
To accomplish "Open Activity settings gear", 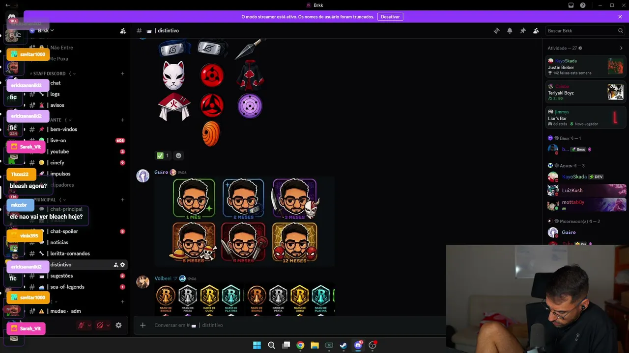I will [580, 48].
